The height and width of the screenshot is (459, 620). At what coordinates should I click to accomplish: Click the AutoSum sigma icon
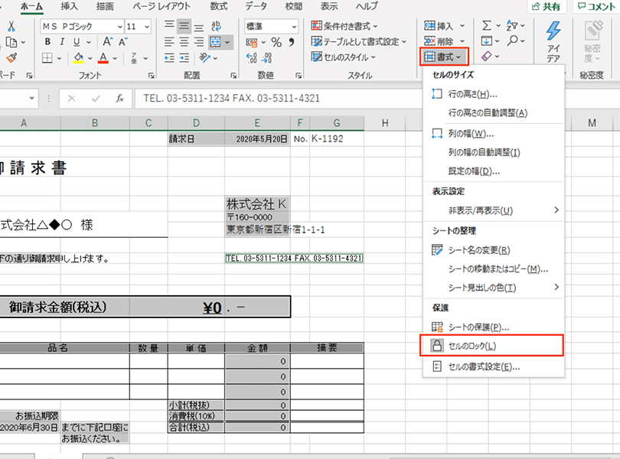pyautogui.click(x=487, y=26)
